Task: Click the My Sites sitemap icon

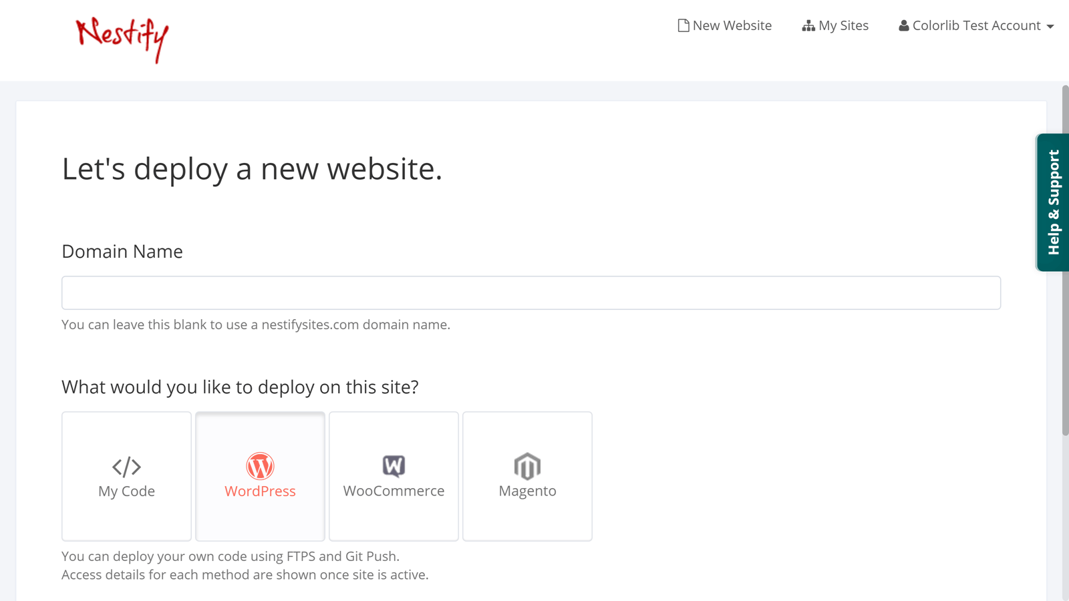Action: [807, 25]
